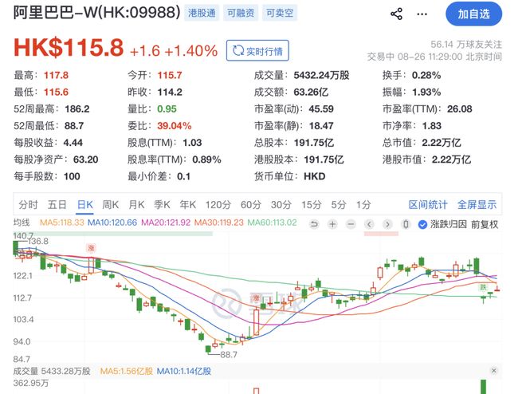Click the candlestick style icon
The image size is (526, 394).
pyautogui.click(x=406, y=224)
